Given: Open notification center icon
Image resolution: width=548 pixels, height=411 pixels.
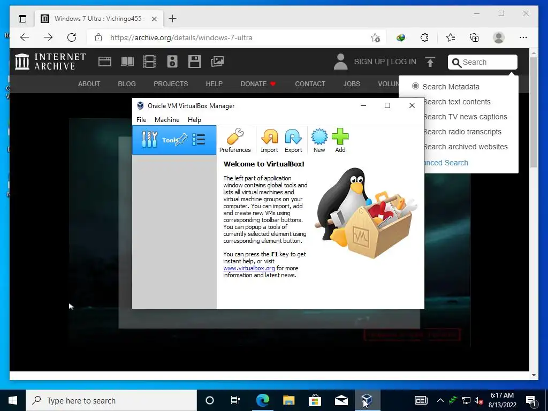Looking at the screenshot, I should pyautogui.click(x=531, y=401).
